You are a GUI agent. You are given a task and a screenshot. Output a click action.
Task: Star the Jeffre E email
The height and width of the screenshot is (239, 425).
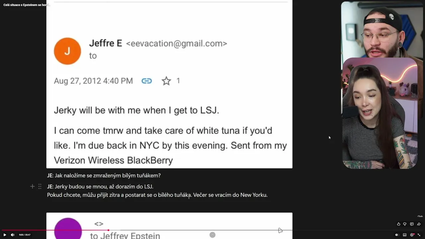[166, 81]
